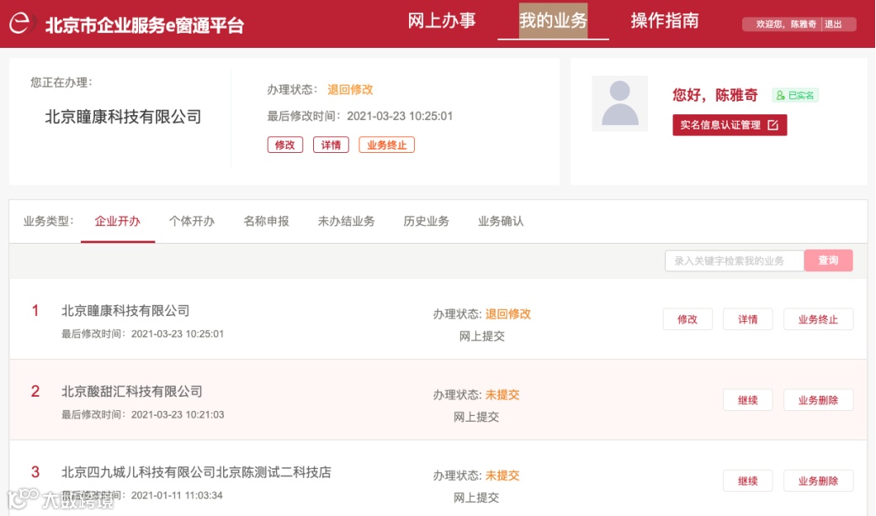Click 欢迎您, 陈雅奇 username in header
Screen dimensions: 876x516
[x=786, y=24]
